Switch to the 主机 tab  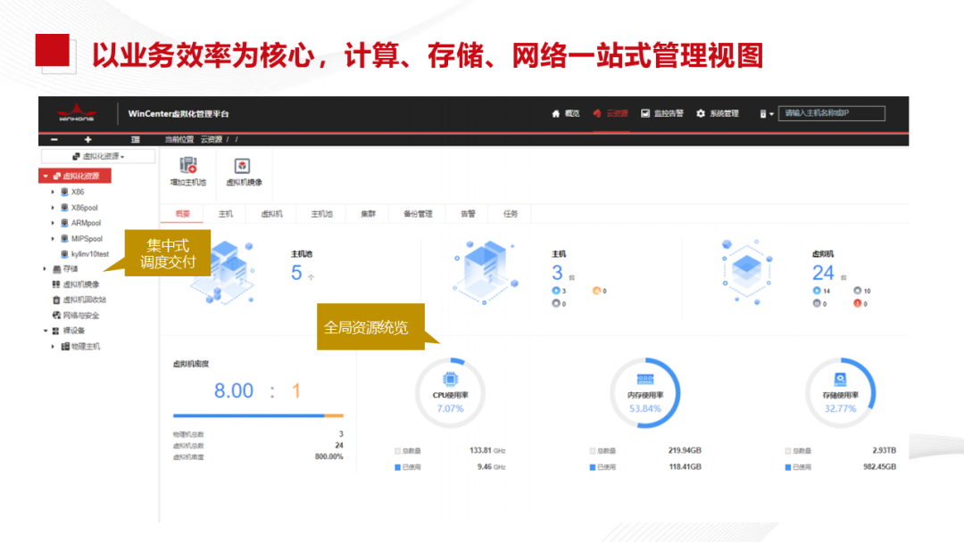pyautogui.click(x=226, y=214)
